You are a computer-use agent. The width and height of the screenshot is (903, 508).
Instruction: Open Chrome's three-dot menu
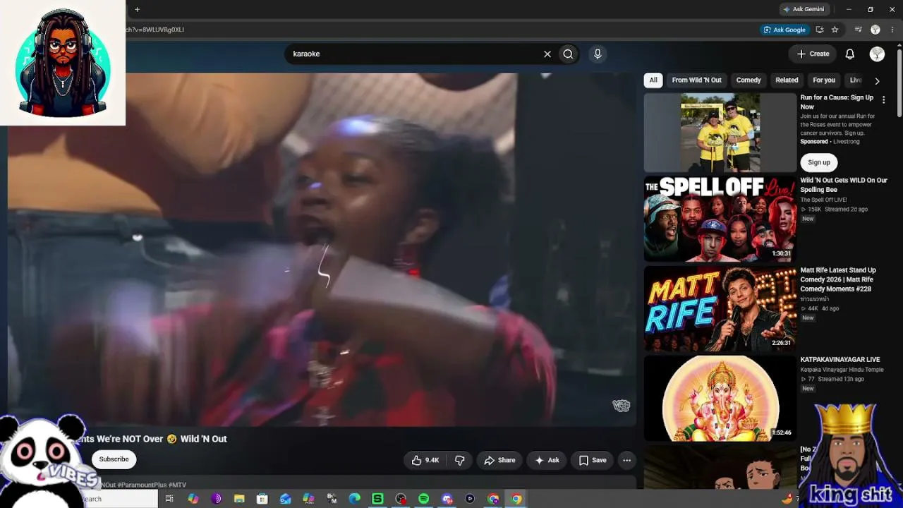tap(892, 30)
